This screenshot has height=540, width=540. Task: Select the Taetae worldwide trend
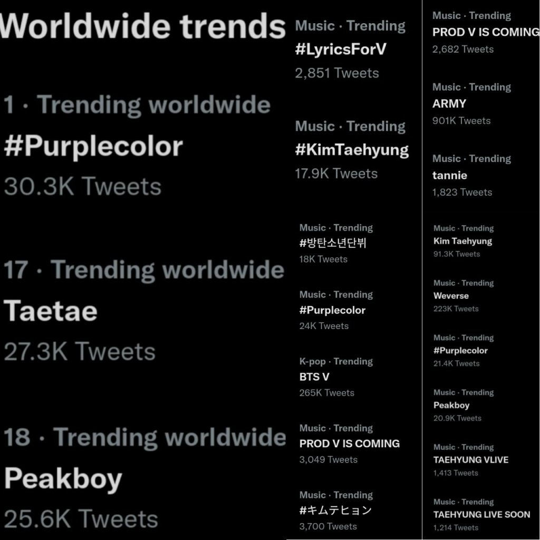pos(51,311)
